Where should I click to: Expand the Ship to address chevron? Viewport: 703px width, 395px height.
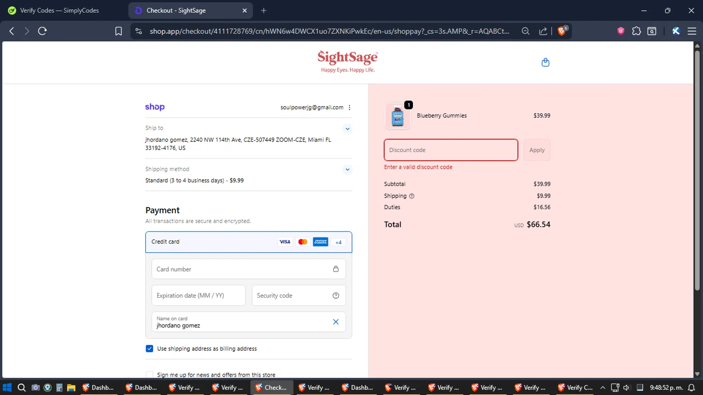pos(347,128)
